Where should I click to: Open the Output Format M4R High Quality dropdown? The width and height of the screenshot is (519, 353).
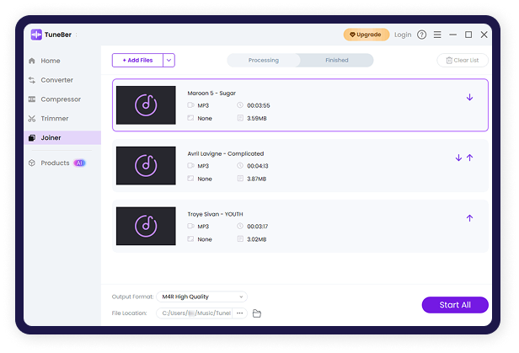pos(201,297)
